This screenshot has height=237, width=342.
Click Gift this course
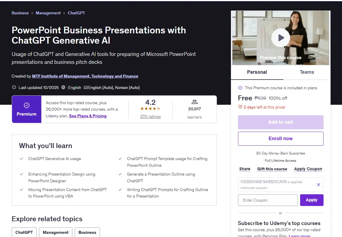click(272, 169)
